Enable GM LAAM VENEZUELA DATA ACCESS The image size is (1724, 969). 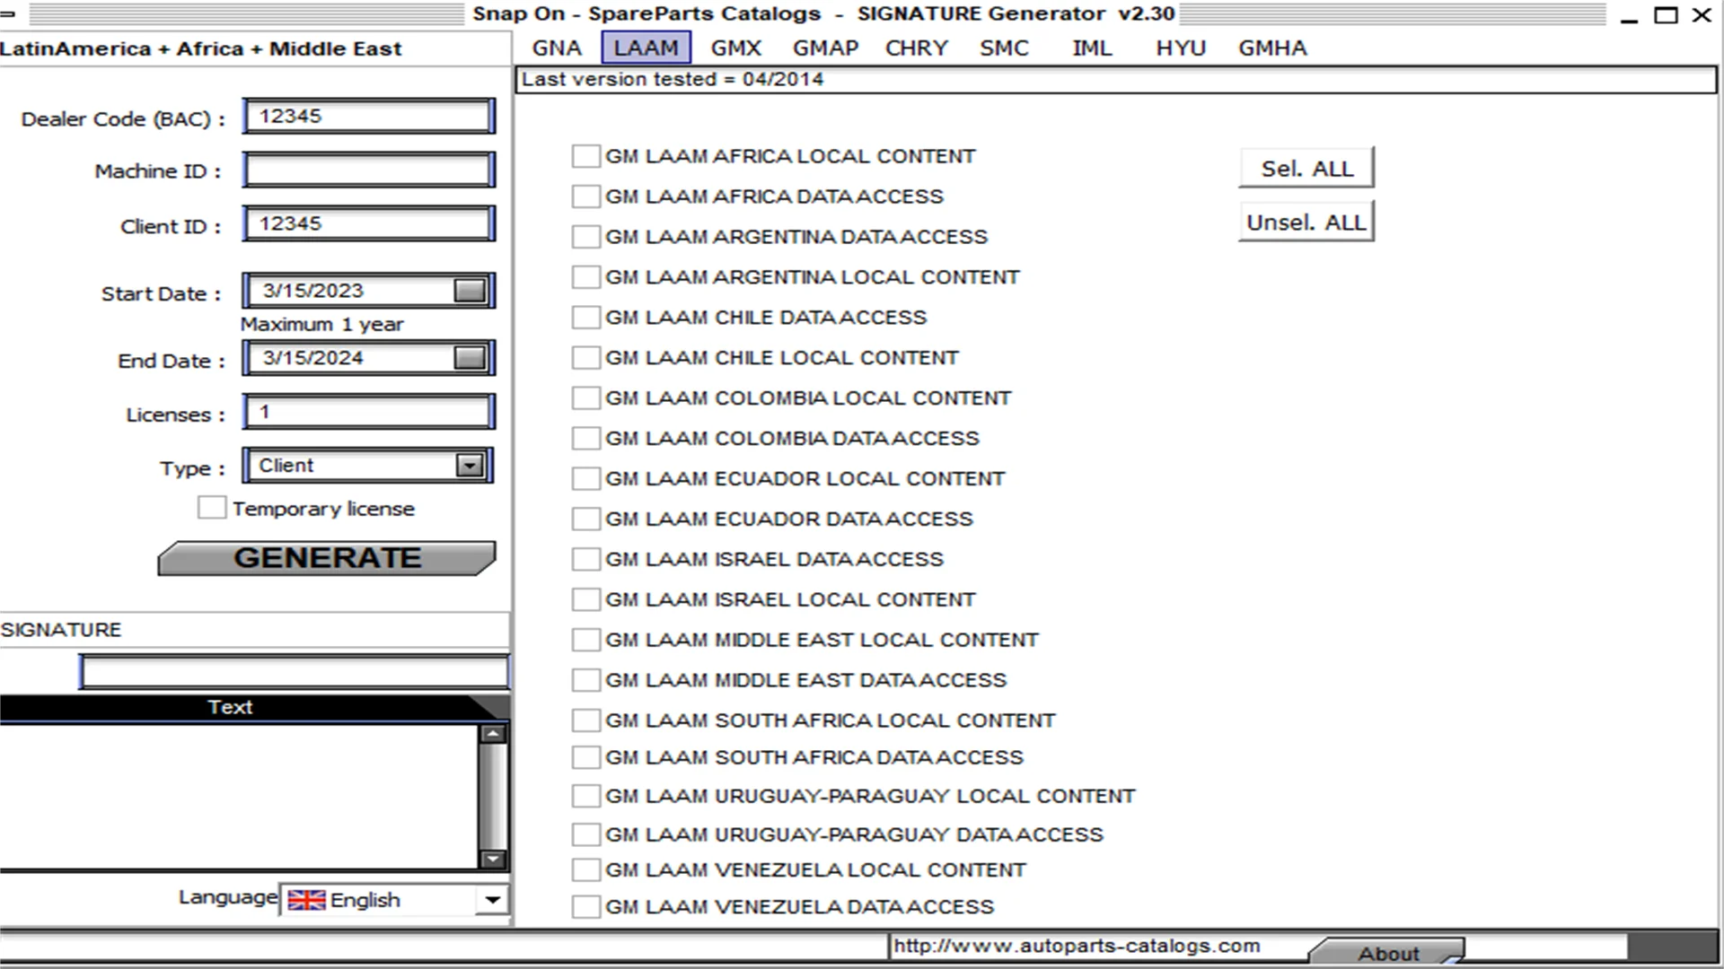pos(586,908)
